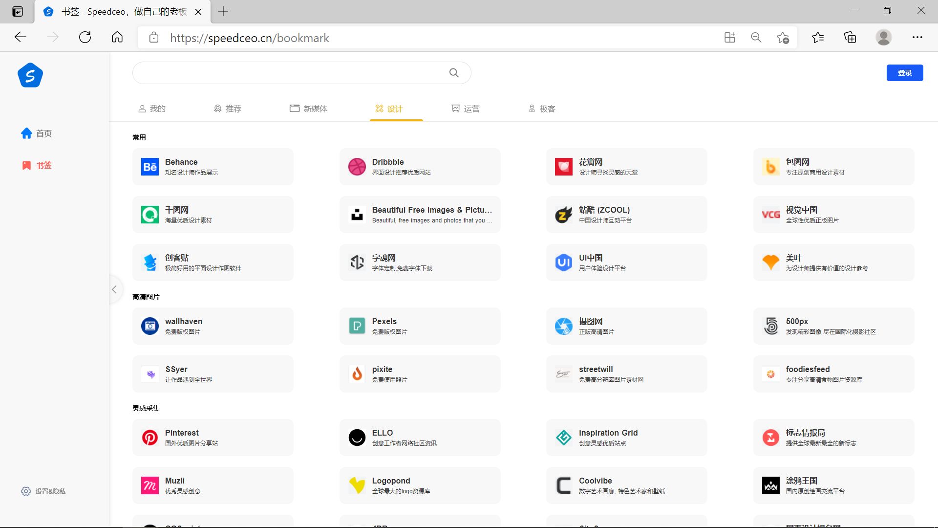Viewport: 938px width, 528px height.
Task: Switch to the 极客 tab
Action: click(542, 109)
